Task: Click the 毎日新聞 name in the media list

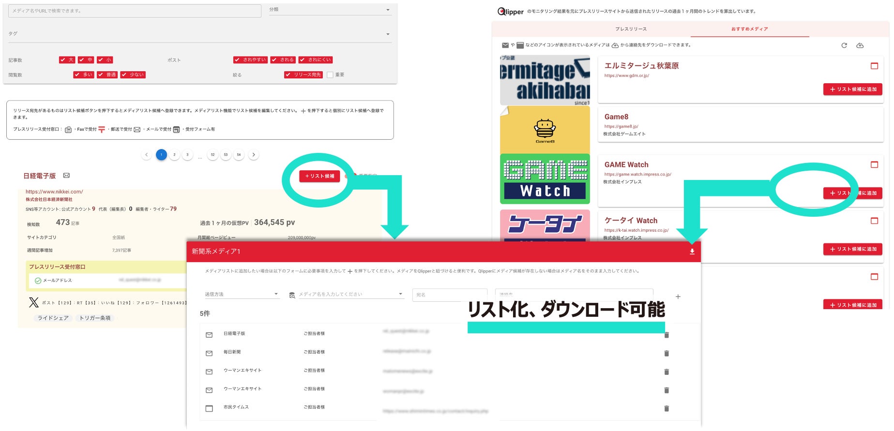Action: coord(232,352)
